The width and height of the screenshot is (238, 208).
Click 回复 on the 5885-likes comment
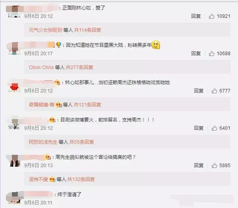click(x=199, y=166)
